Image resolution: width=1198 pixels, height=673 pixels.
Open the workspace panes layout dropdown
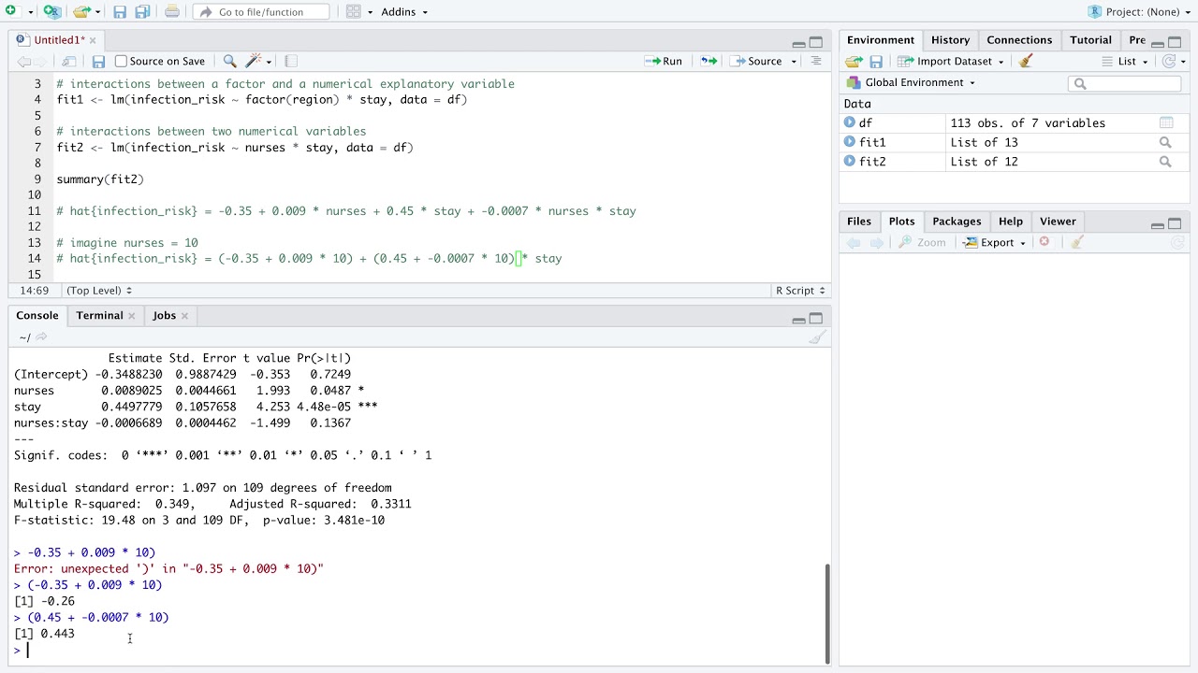[358, 12]
